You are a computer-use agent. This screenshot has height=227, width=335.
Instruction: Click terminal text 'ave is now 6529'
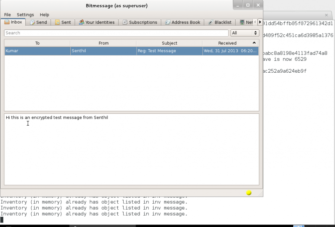pos(285,59)
